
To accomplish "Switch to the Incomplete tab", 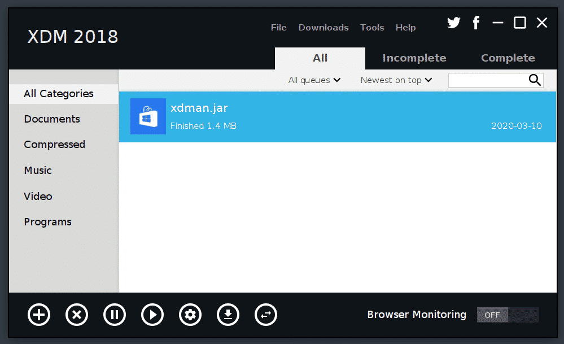I will [414, 58].
